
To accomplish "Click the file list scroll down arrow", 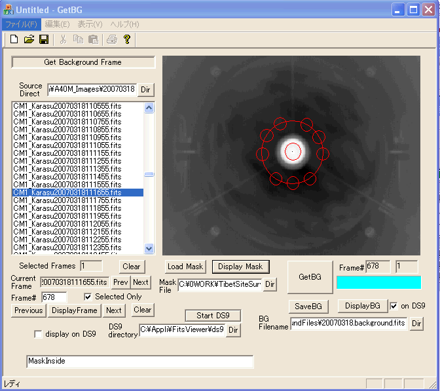I will tap(149, 248).
